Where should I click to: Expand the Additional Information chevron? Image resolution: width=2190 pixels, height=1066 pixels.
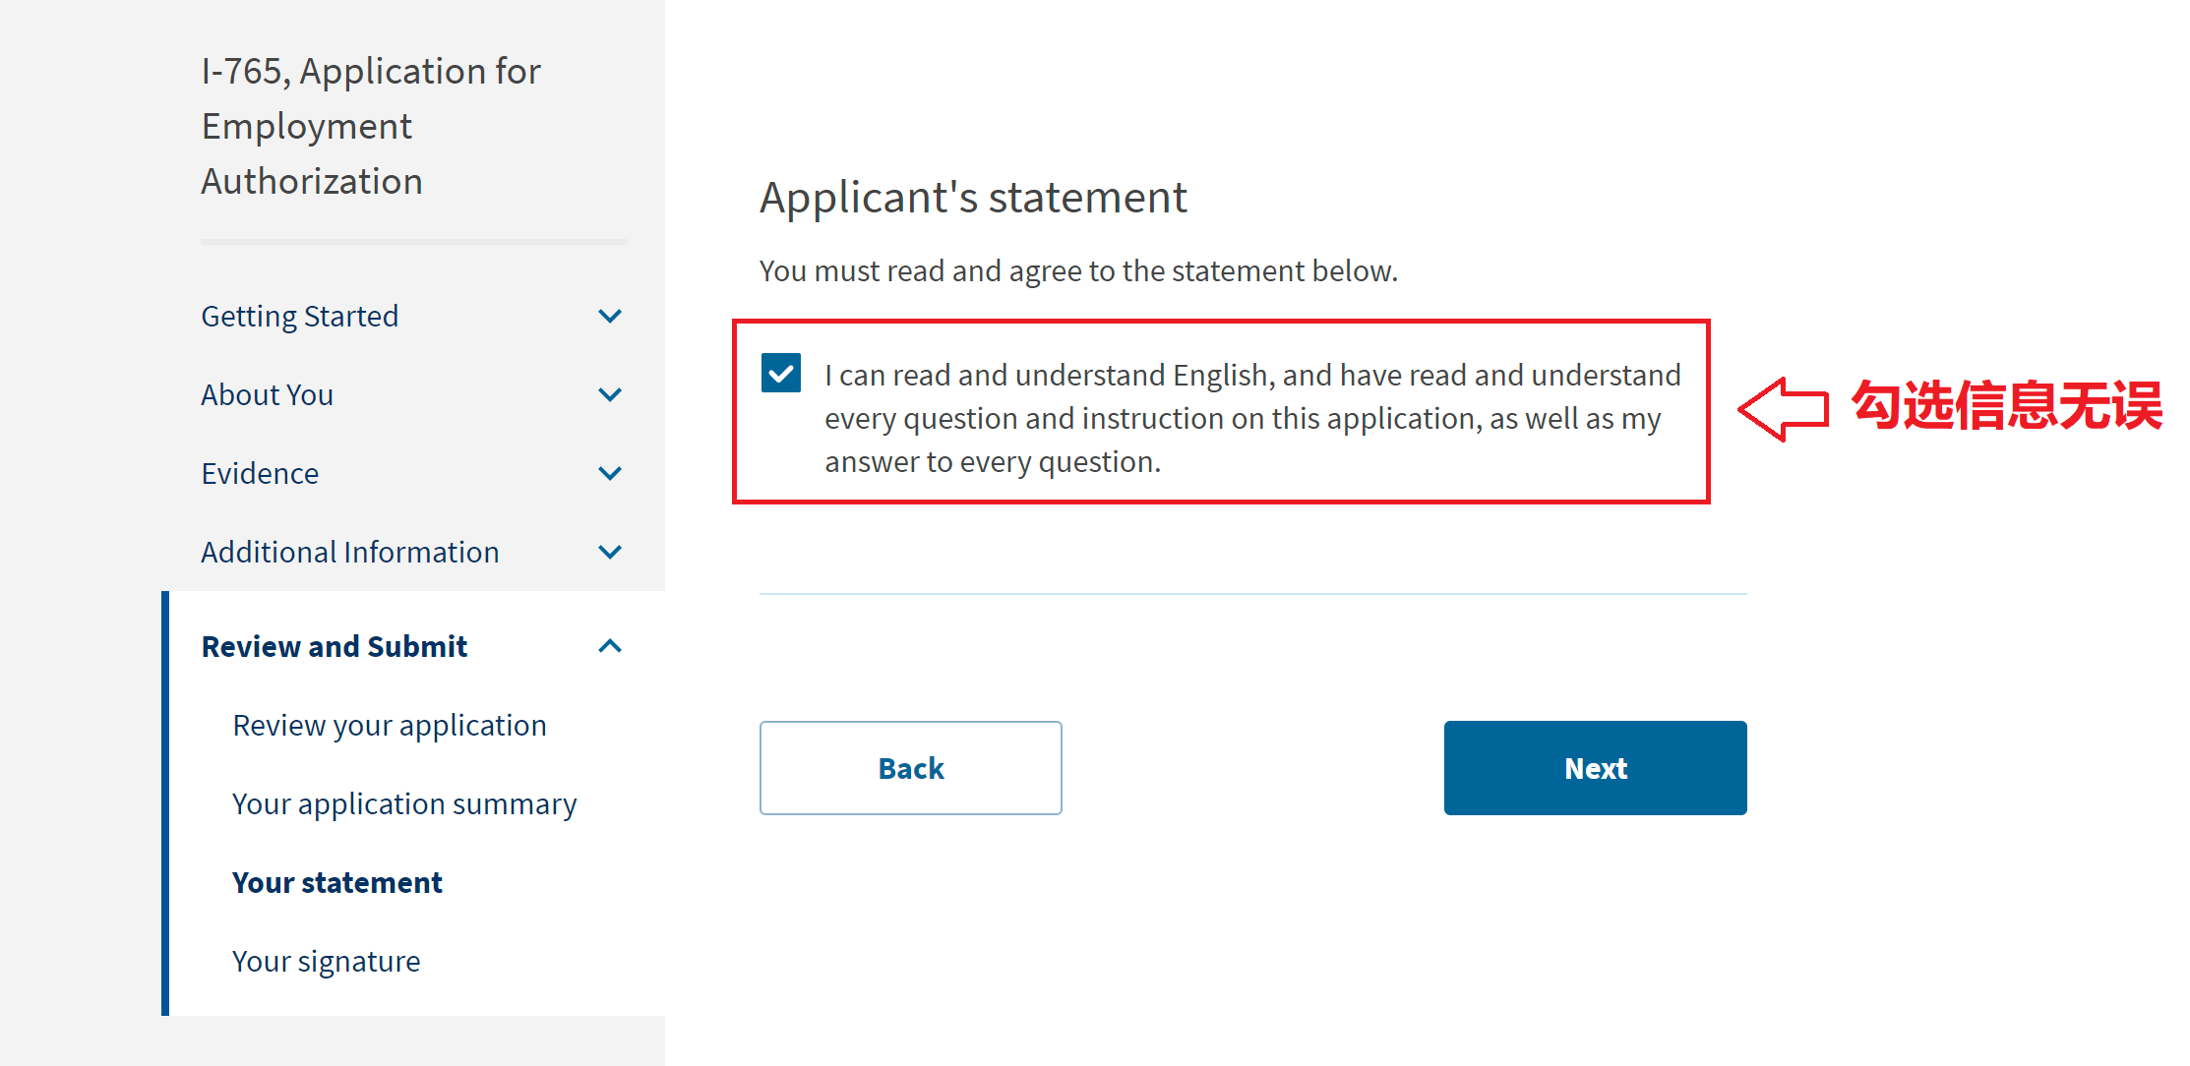coord(610,553)
